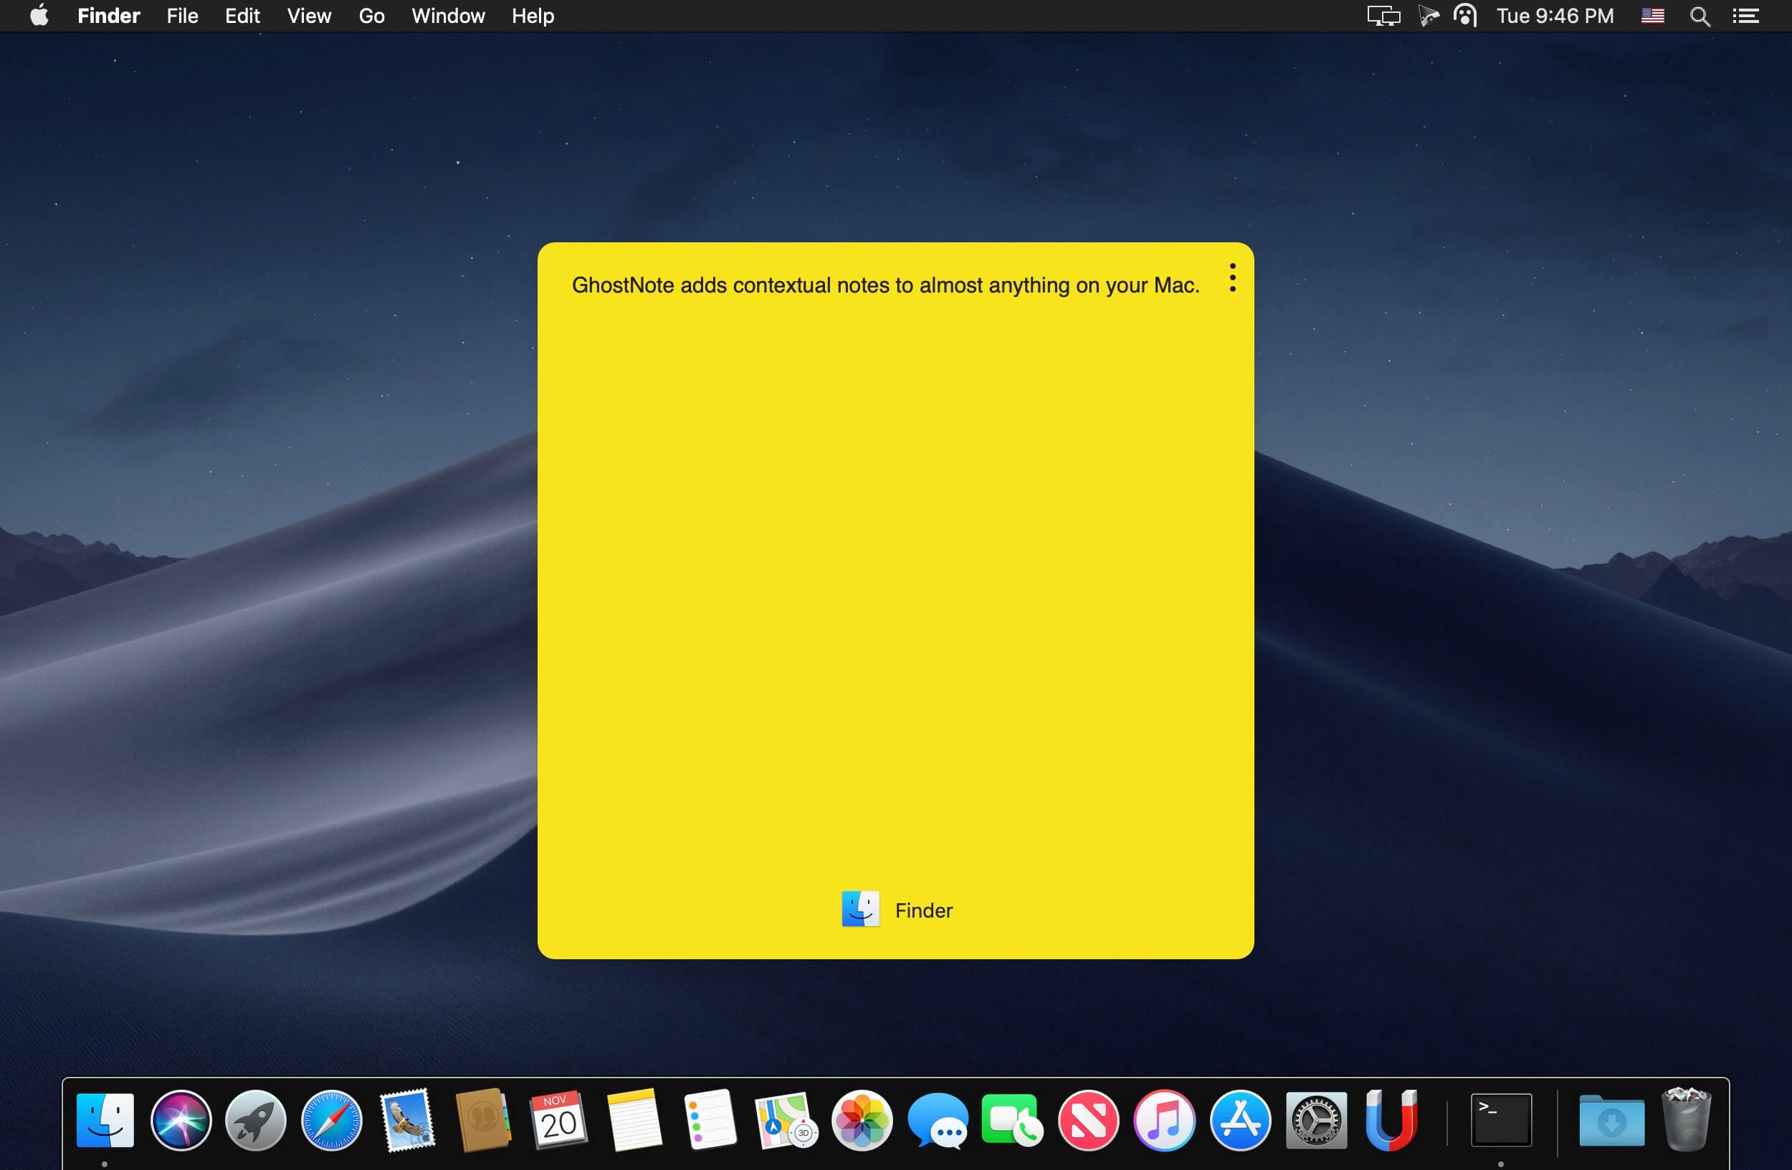Click the Finder icon in the note footer

click(x=860, y=910)
